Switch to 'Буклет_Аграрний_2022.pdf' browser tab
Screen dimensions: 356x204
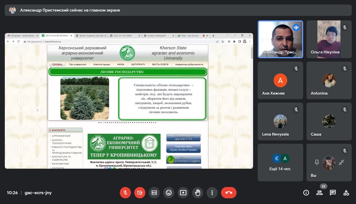(91, 36)
